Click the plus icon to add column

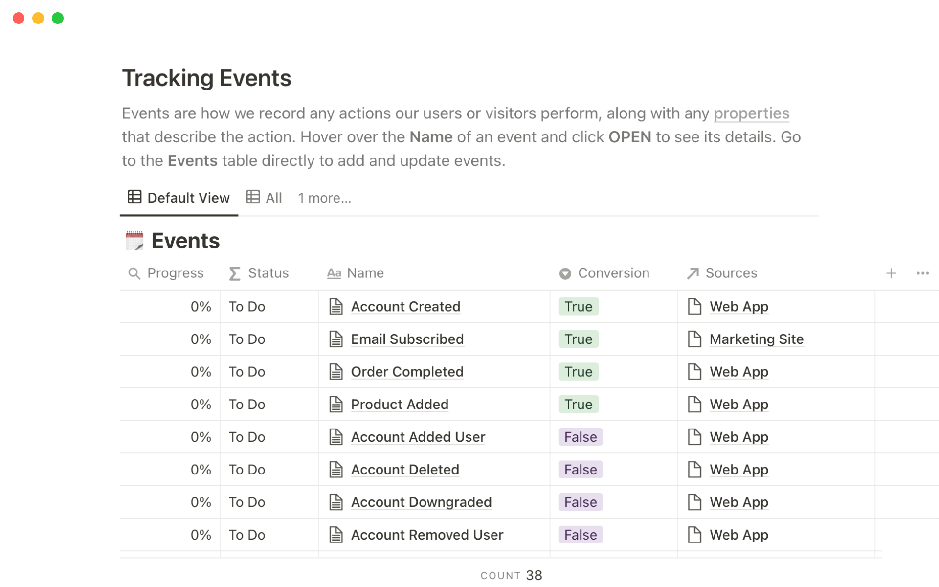tap(891, 273)
